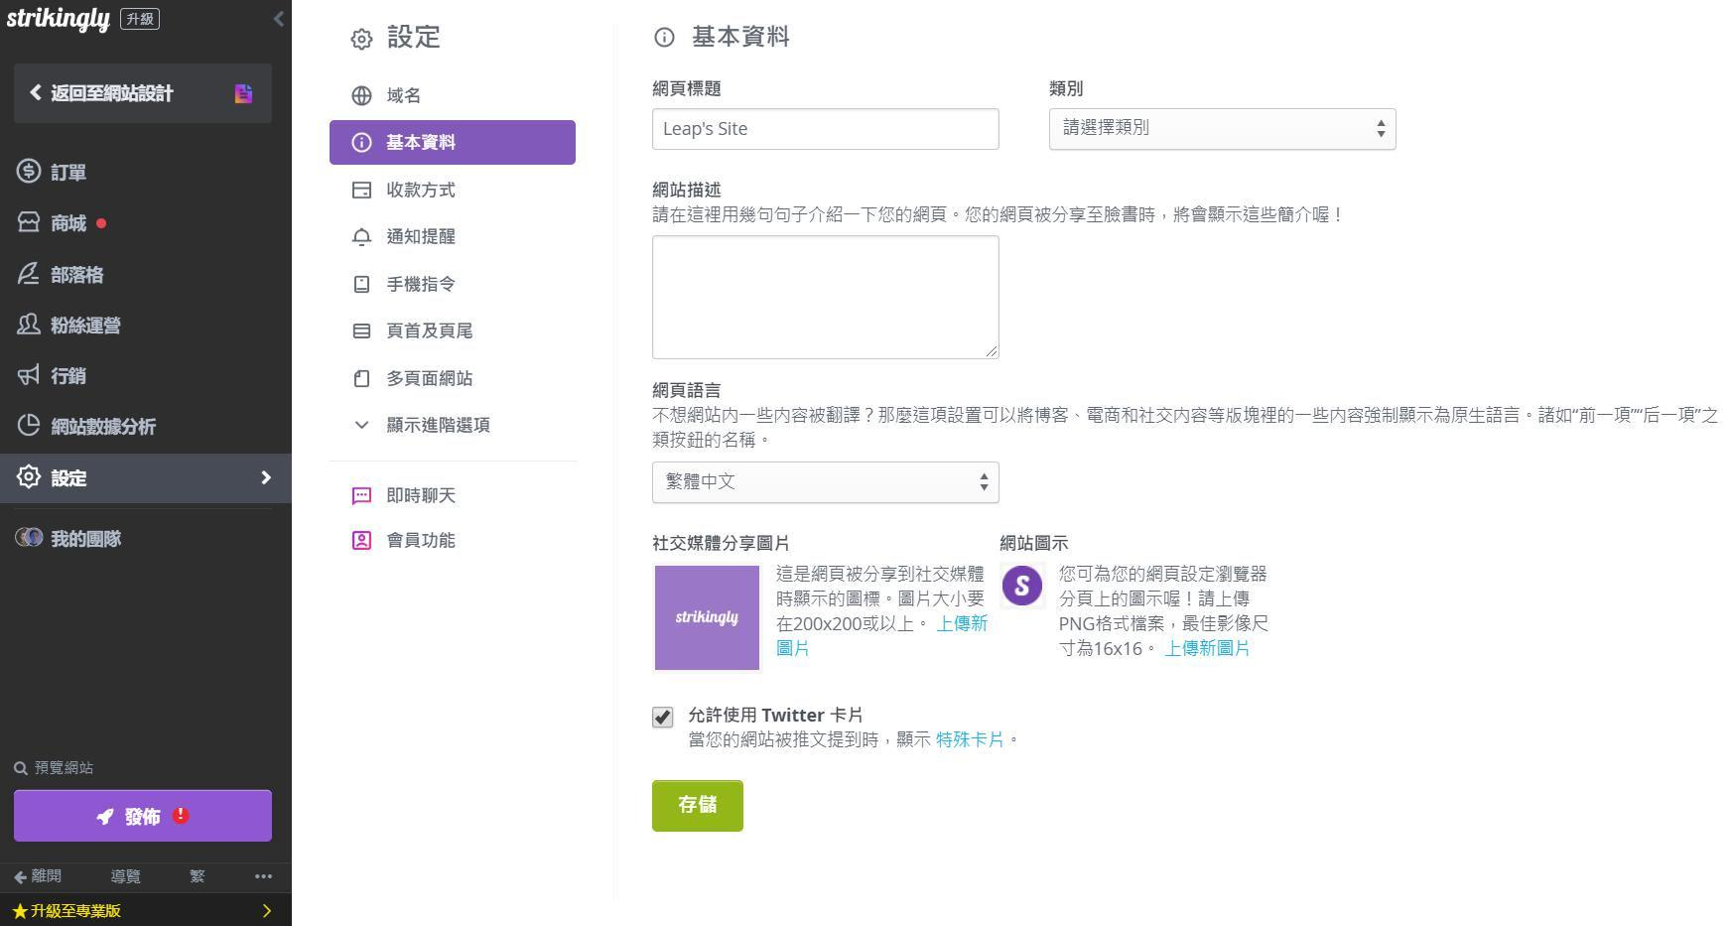Select the 部落格 blog icon
The height and width of the screenshot is (926, 1732).
[x=30, y=275]
